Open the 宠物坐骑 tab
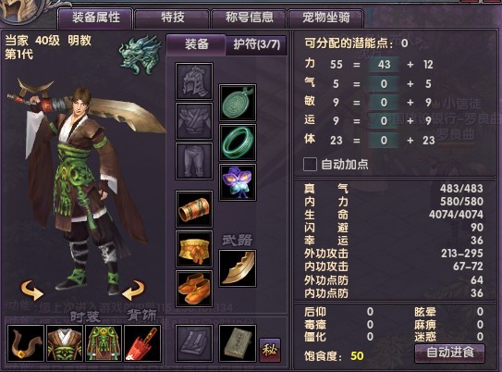This screenshot has width=502, height=372. pos(326,18)
